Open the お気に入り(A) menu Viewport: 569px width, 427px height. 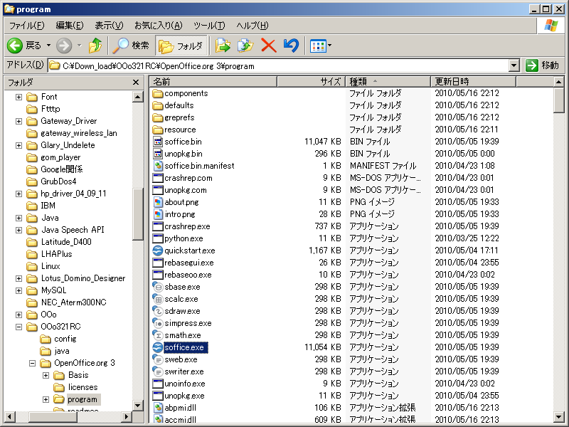pyautogui.click(x=158, y=26)
